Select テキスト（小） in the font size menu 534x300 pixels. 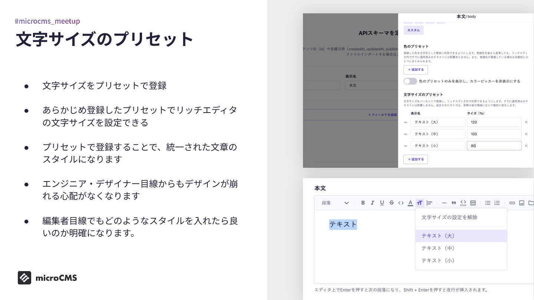click(x=461, y=261)
